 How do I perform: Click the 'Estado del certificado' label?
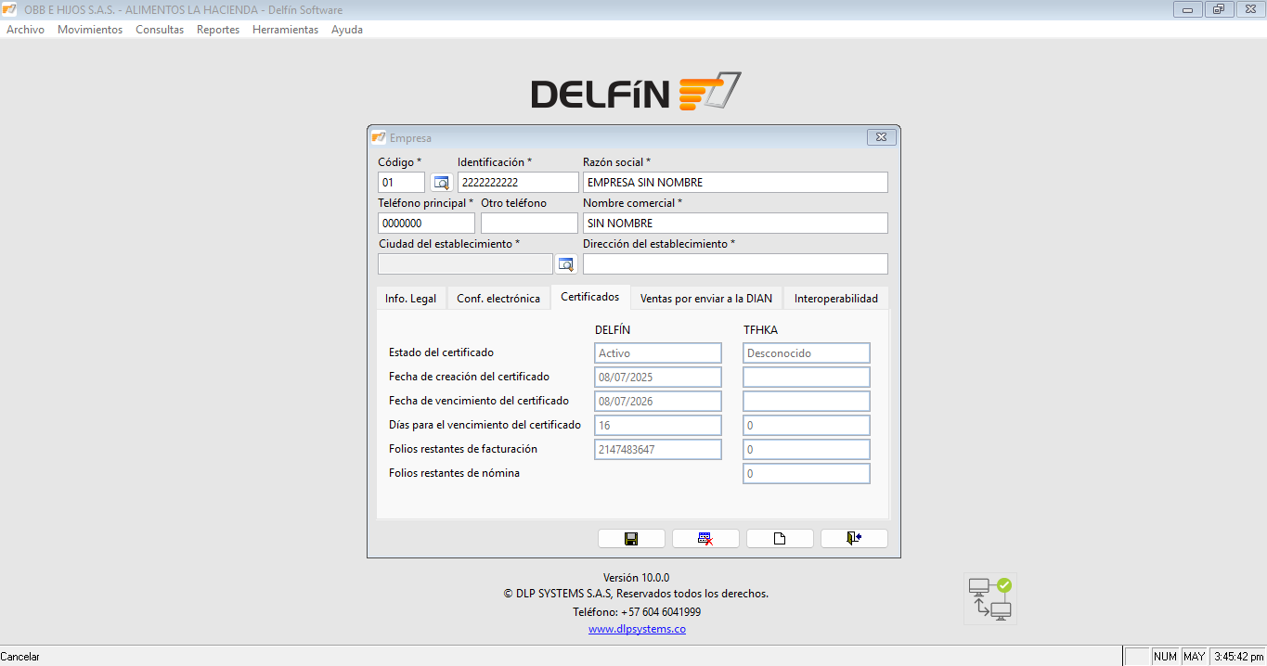click(442, 352)
